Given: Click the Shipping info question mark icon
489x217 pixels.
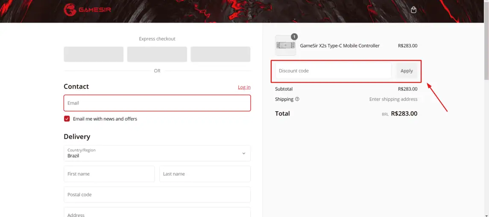Looking at the screenshot, I should 297,99.
